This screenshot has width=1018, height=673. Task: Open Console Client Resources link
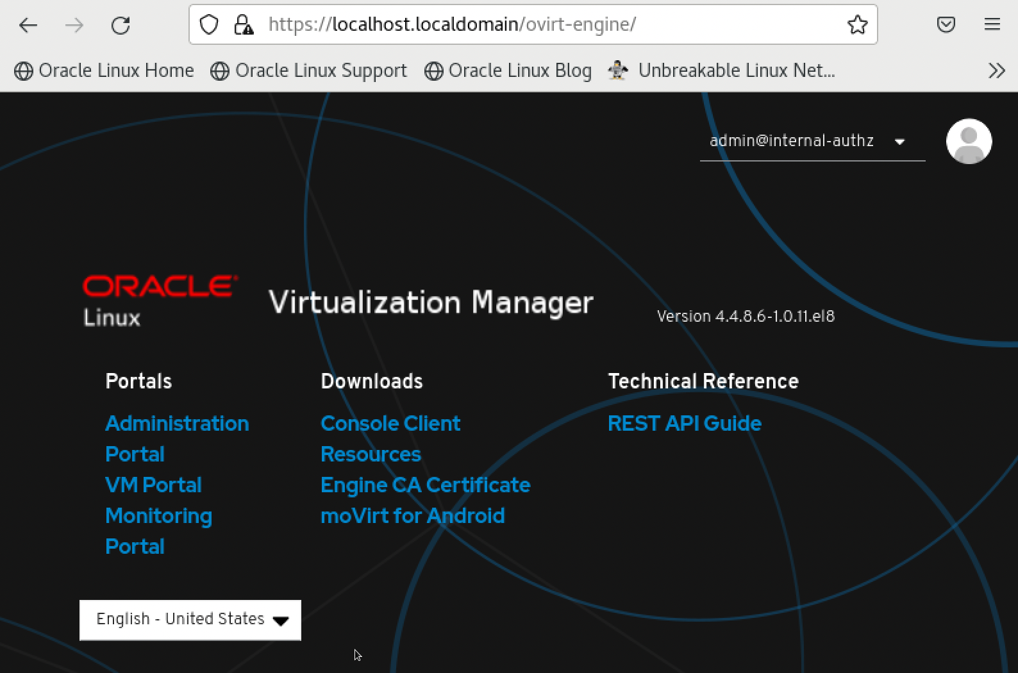[390, 438]
